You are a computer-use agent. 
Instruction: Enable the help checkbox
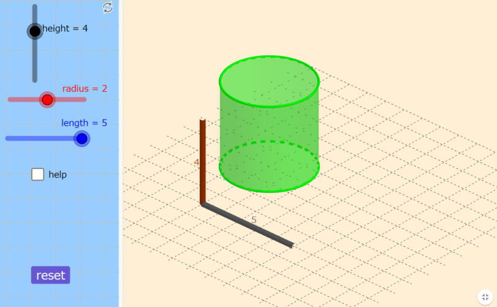coord(38,174)
